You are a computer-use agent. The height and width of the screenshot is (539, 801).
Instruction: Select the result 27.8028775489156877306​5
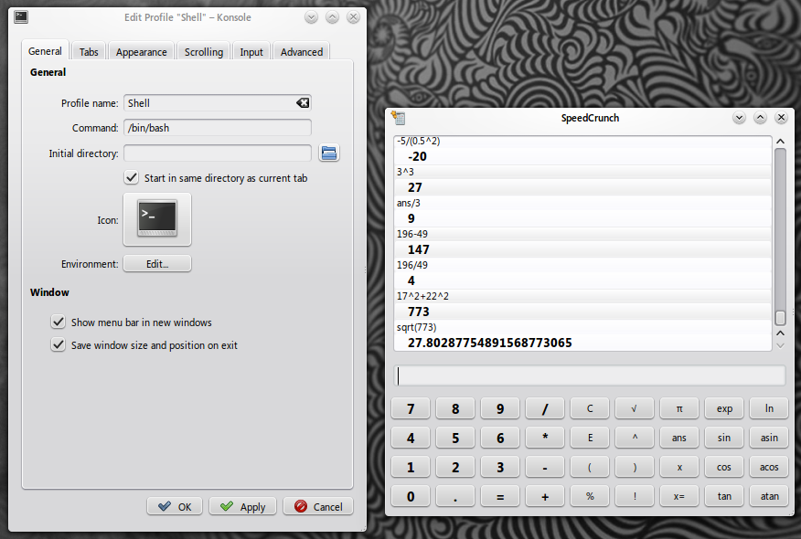[489, 343]
